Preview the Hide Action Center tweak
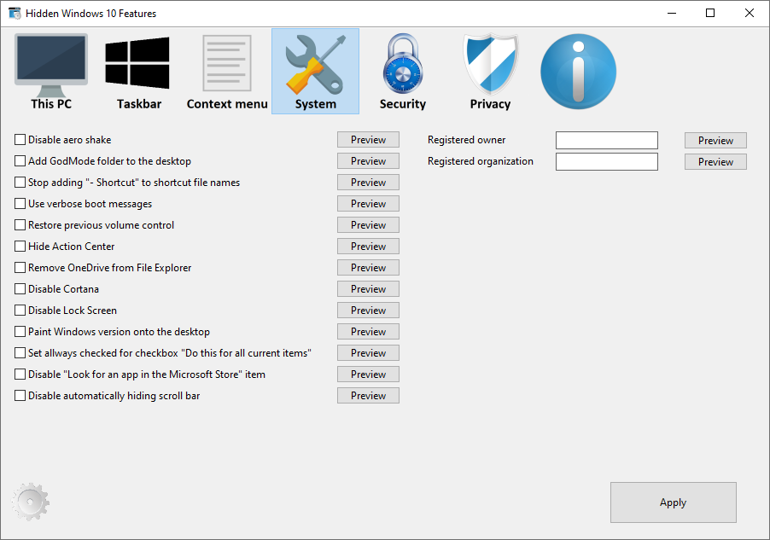 point(368,247)
